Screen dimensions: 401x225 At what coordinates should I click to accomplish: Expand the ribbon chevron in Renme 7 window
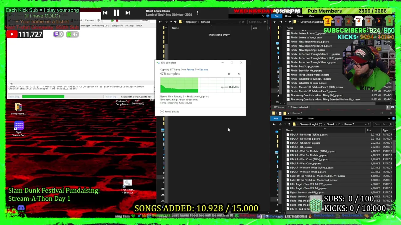click(x=389, y=118)
